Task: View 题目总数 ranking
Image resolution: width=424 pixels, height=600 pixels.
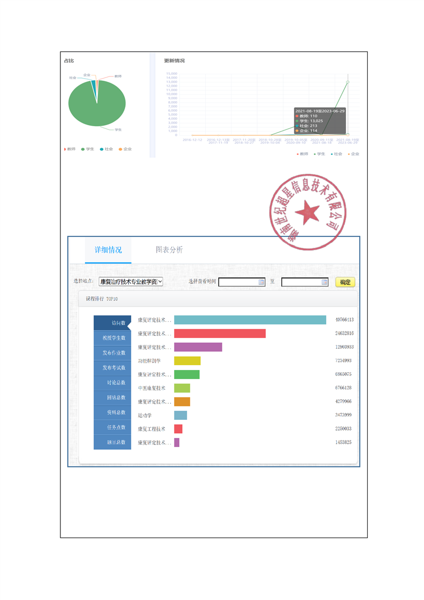Action: 112,442
